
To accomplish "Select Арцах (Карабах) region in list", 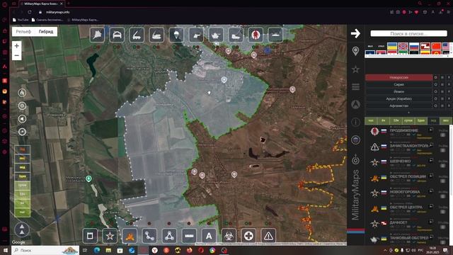I will 399,98.
